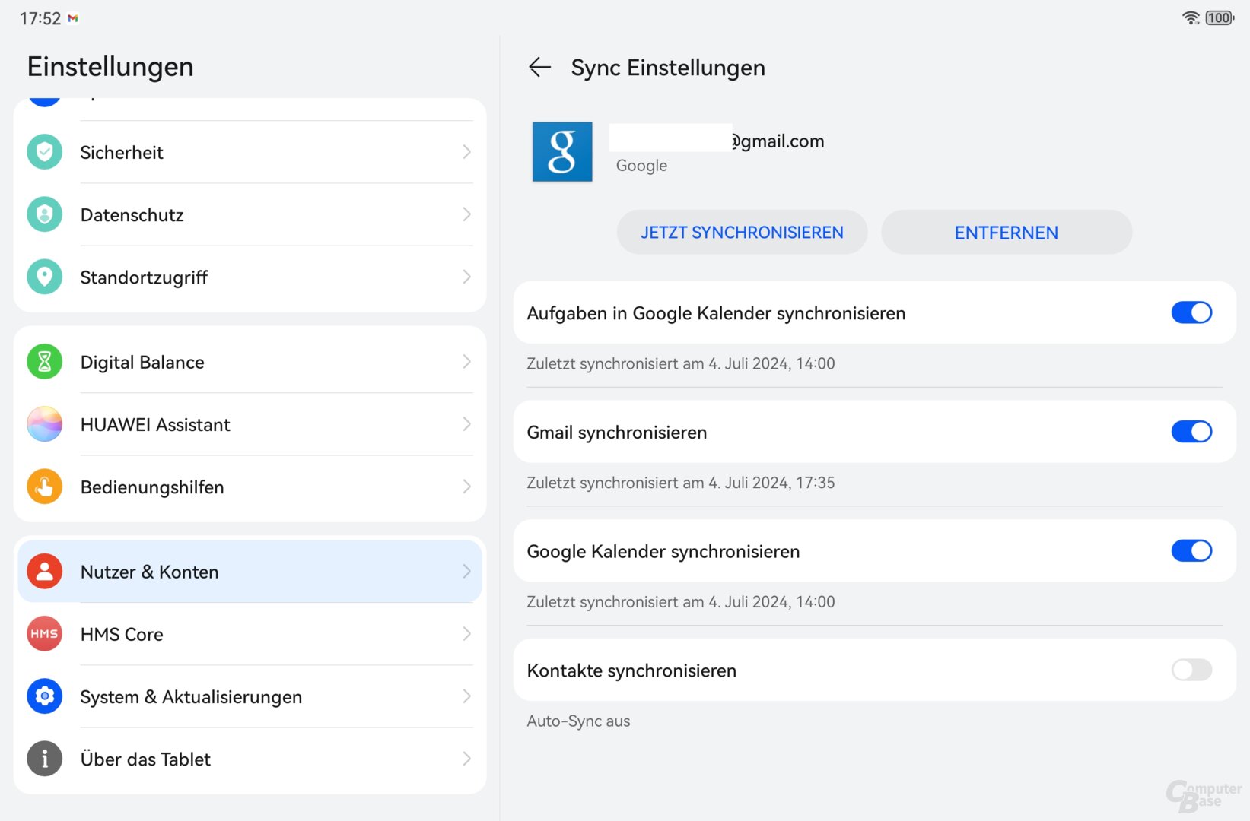Open System & Aktualisierungen entry
The image size is (1250, 821).
250,696
